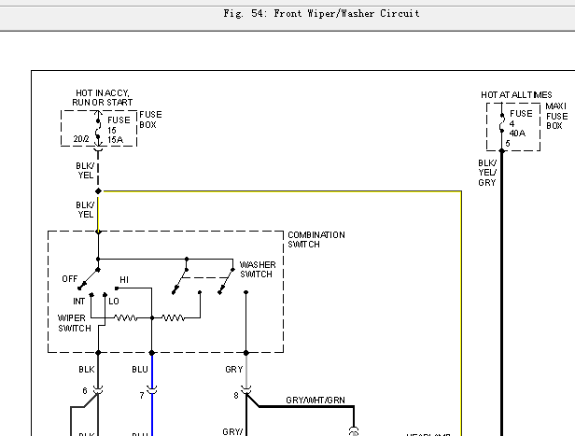Click the Fuse 15 15A symbol
This screenshot has width=575, height=436.
point(98,127)
